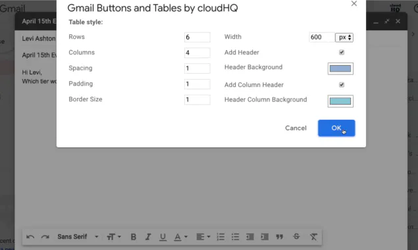418x250 pixels.
Task: Remove formatting with the clear icon
Action: pos(313,237)
